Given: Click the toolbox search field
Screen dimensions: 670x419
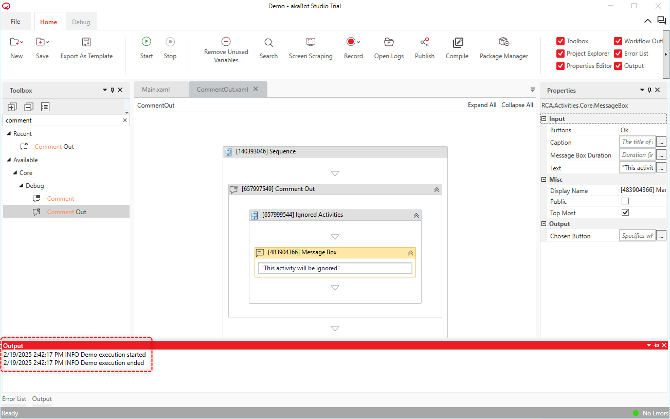Looking at the screenshot, I should coord(62,120).
